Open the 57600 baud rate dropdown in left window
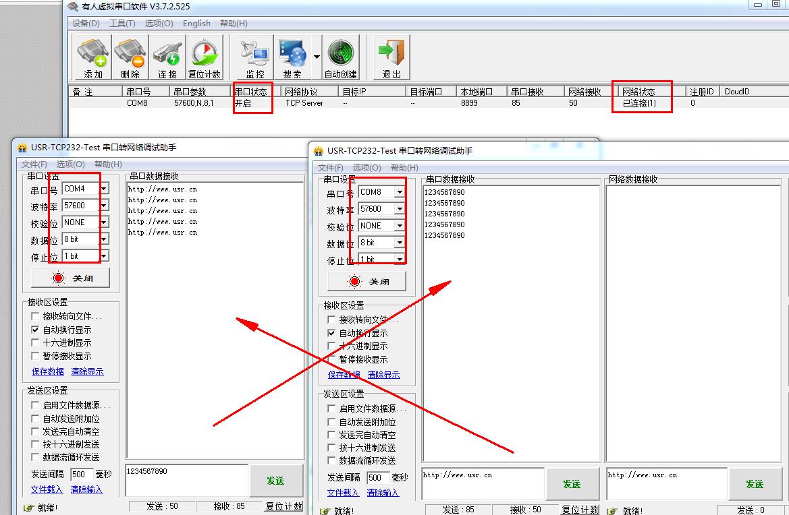The image size is (789, 515). (103, 206)
